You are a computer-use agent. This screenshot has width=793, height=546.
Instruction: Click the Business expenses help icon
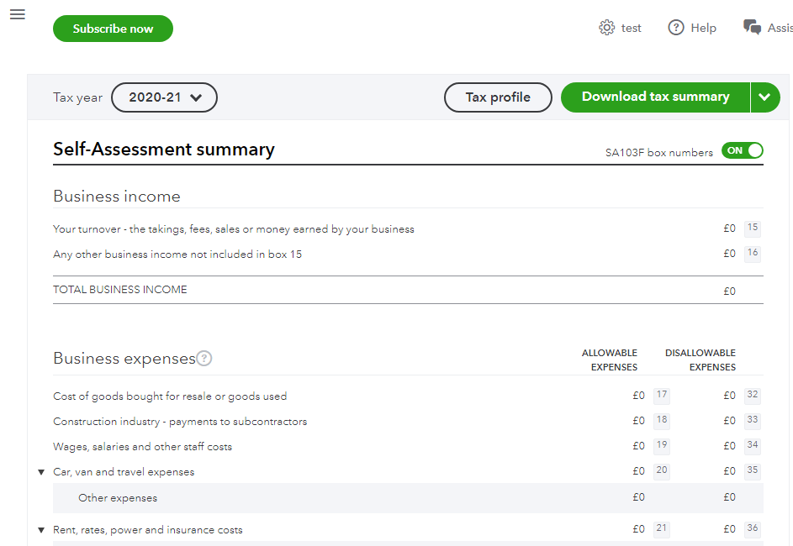tap(204, 359)
